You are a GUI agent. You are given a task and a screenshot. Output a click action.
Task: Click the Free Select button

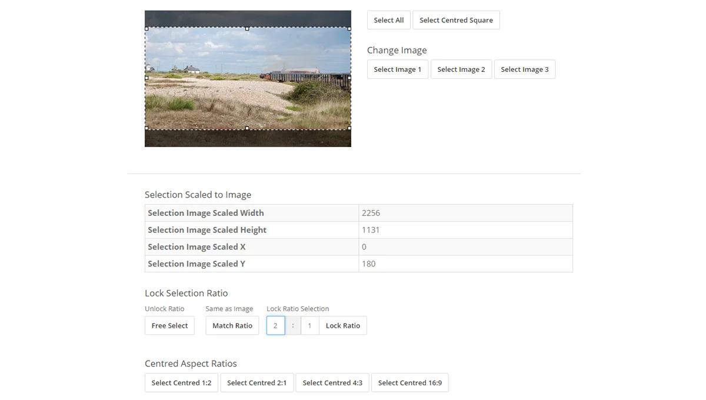169,326
